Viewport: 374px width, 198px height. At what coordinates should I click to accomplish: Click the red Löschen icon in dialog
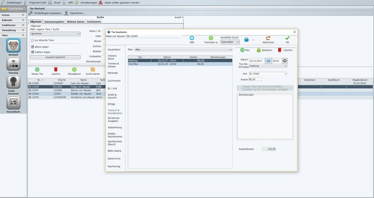click(280, 50)
